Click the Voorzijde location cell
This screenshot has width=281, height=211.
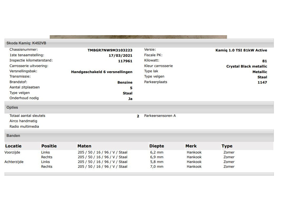(x=12, y=152)
